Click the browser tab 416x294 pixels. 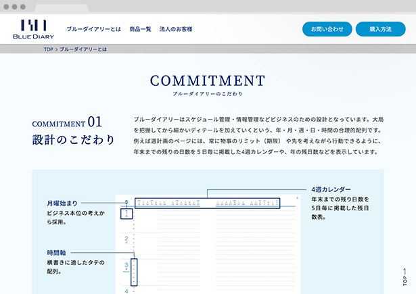(62, 8)
